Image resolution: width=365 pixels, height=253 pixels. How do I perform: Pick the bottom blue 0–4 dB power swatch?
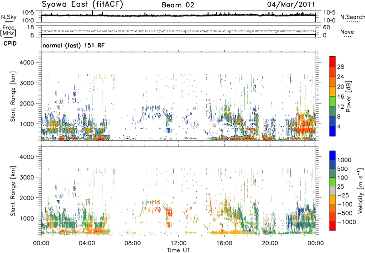pyautogui.click(x=333, y=132)
